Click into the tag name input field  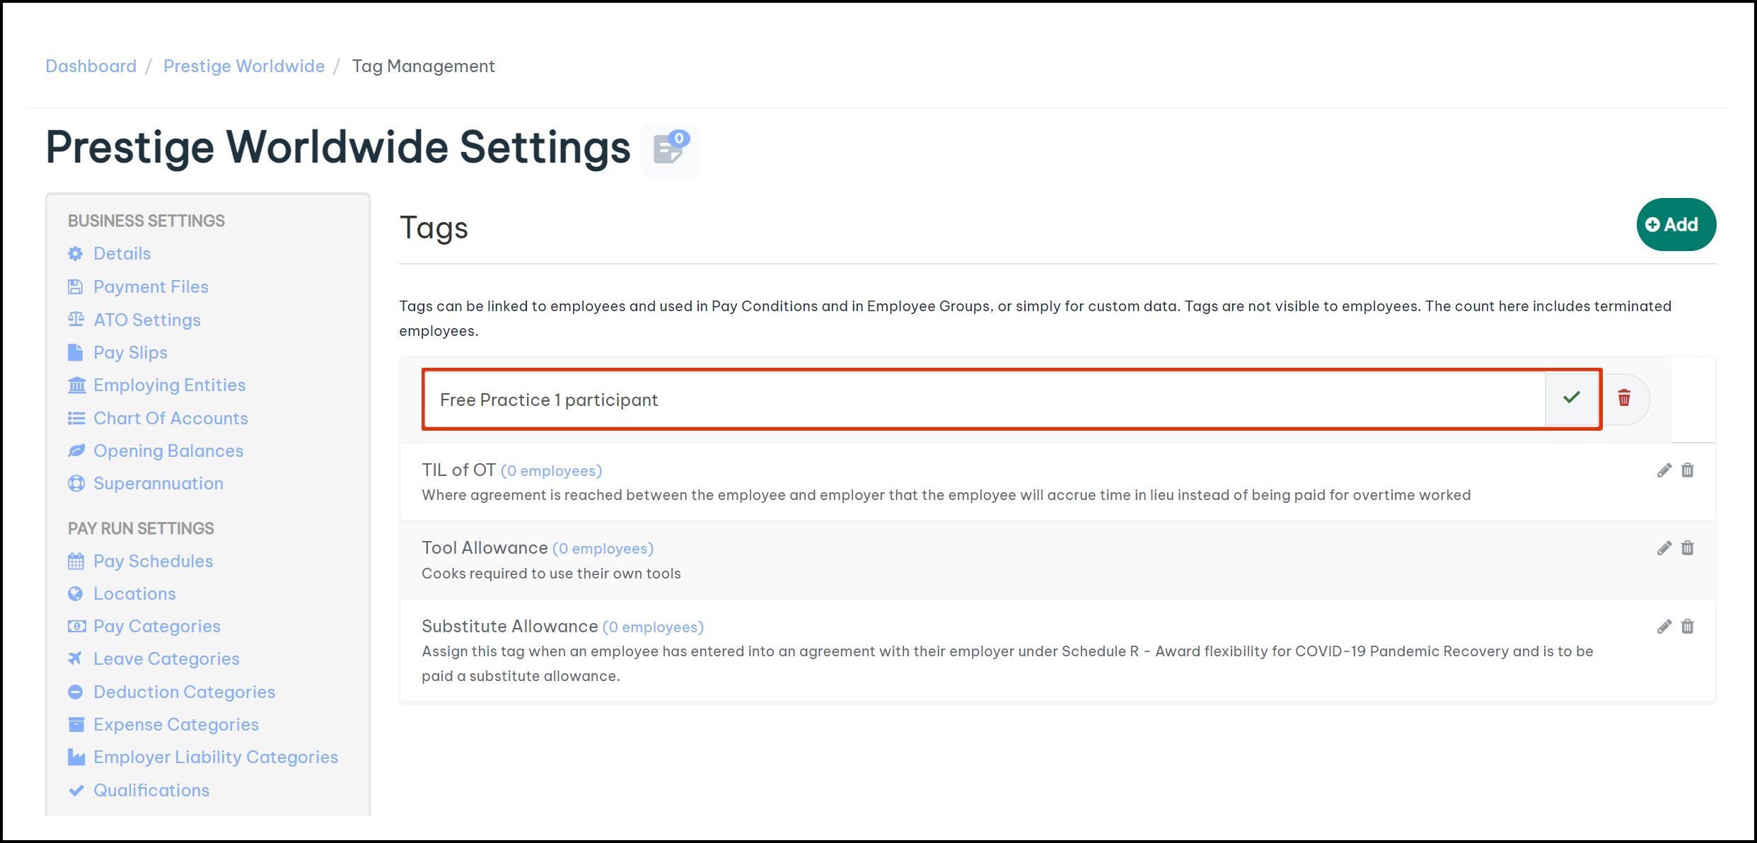pos(983,400)
